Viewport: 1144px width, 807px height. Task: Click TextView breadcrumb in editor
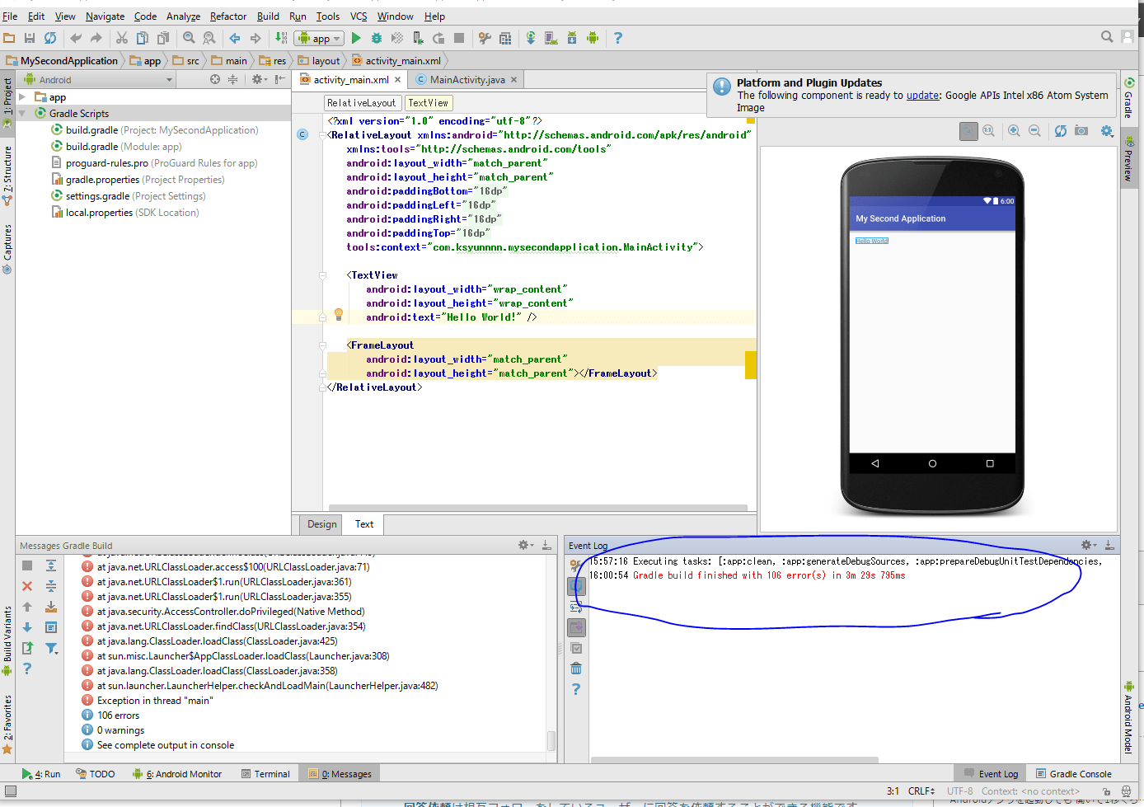[428, 103]
